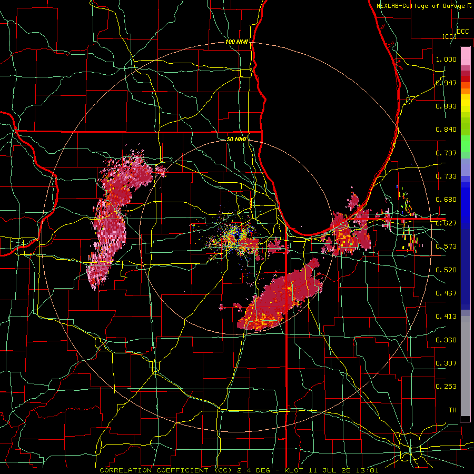Select the 0.467 scale value
Viewport: 474px width, 474px height.
[x=446, y=293]
